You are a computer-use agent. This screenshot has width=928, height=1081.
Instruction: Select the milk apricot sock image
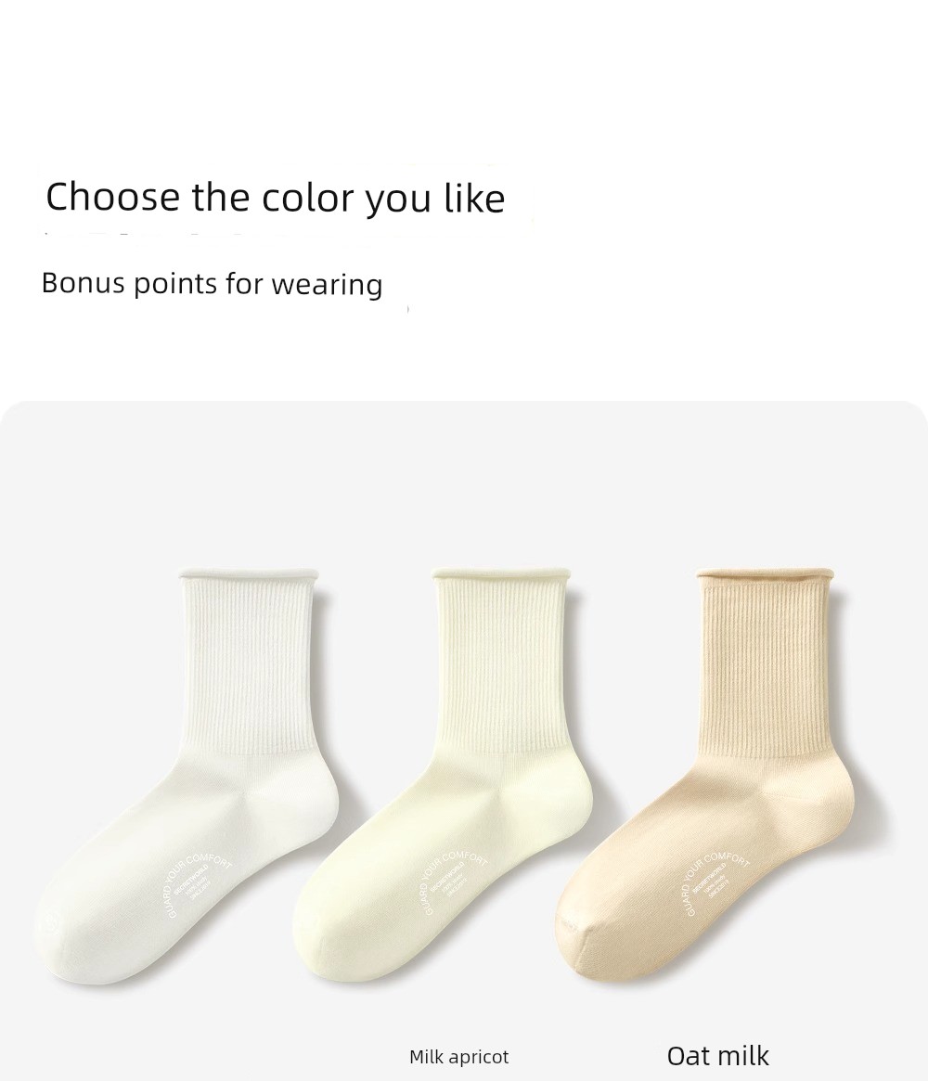[441, 776]
